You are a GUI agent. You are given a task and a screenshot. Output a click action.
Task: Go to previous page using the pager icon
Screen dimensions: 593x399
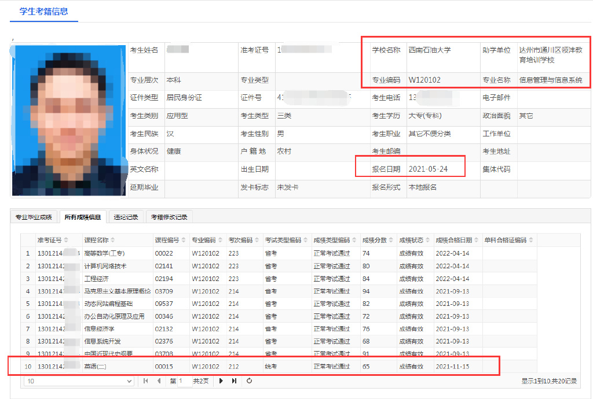[159, 381]
